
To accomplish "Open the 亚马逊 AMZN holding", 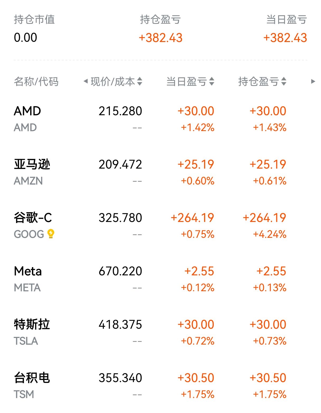I will (x=32, y=165).
